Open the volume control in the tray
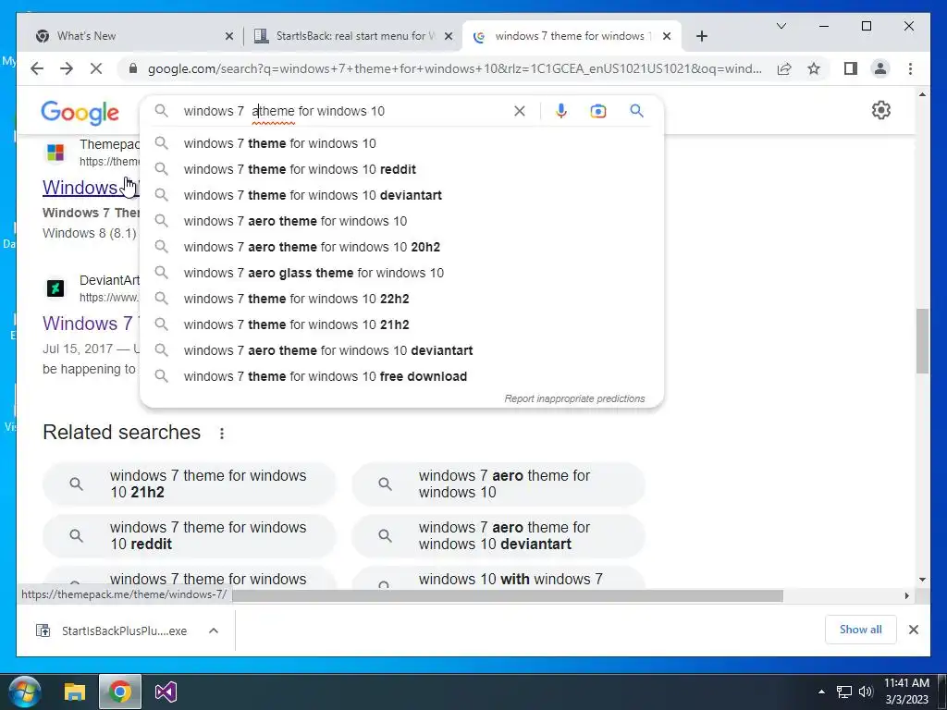This screenshot has width=947, height=710. pyautogui.click(x=866, y=692)
